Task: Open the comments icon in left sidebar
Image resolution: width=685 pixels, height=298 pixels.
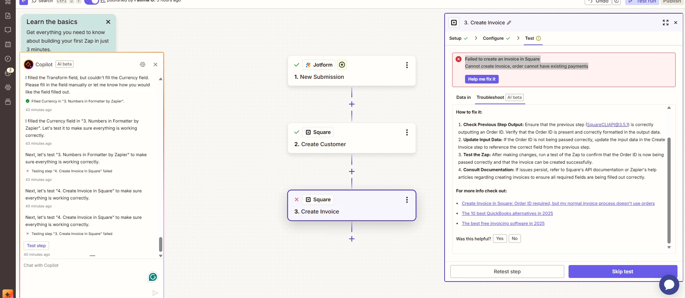Action: (8, 30)
